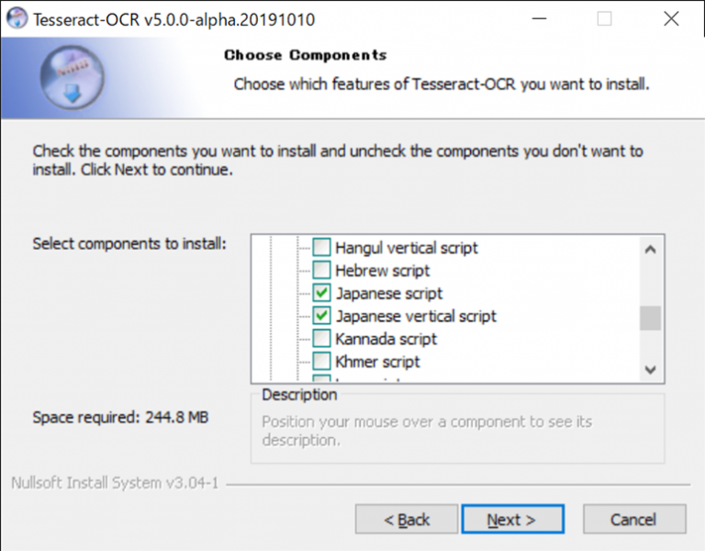
Task: Uncheck Japanese vertical script checkbox
Action: 322,316
